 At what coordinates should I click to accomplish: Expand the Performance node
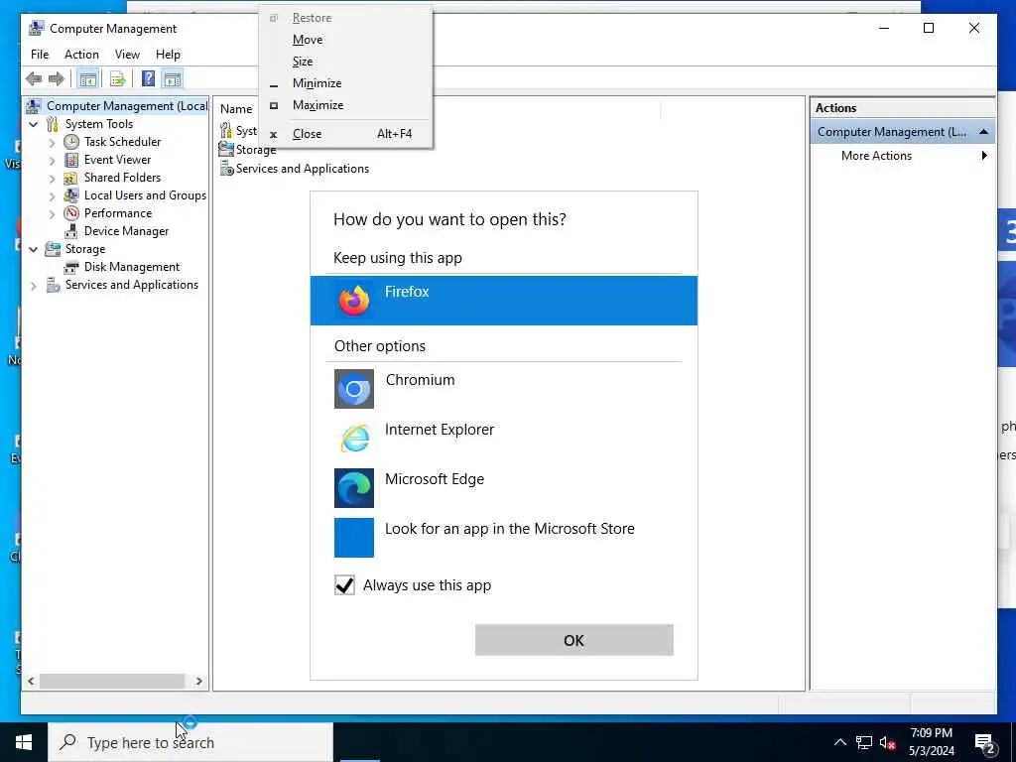coord(52,214)
